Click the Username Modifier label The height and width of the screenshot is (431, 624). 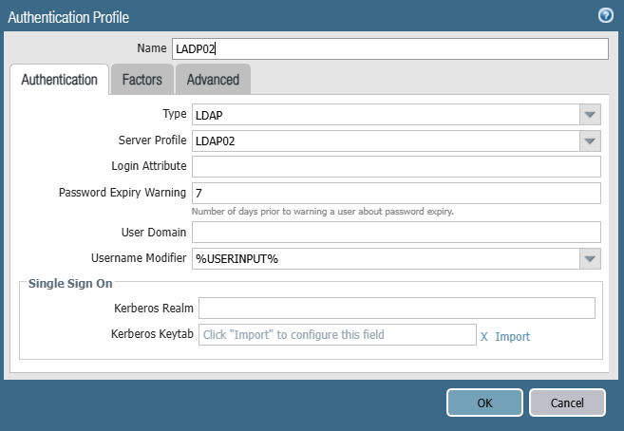139,257
